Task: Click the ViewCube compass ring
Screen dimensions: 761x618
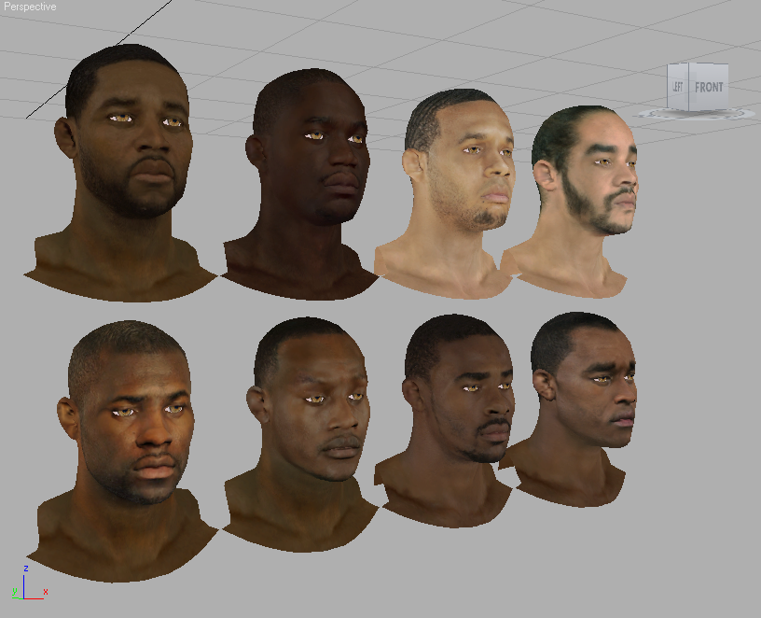Action: 697,114
